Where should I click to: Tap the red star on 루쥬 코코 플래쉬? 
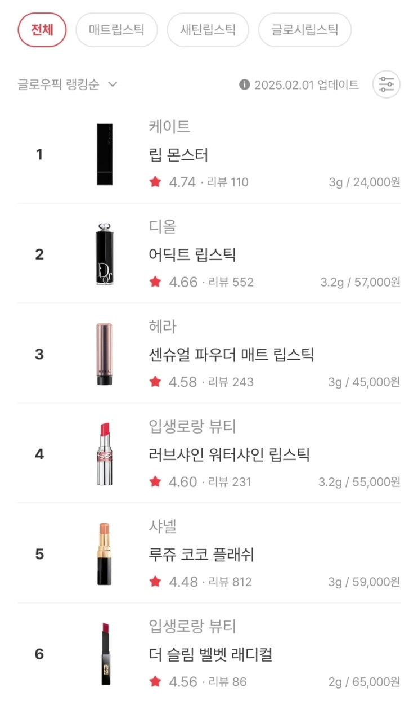click(x=155, y=582)
